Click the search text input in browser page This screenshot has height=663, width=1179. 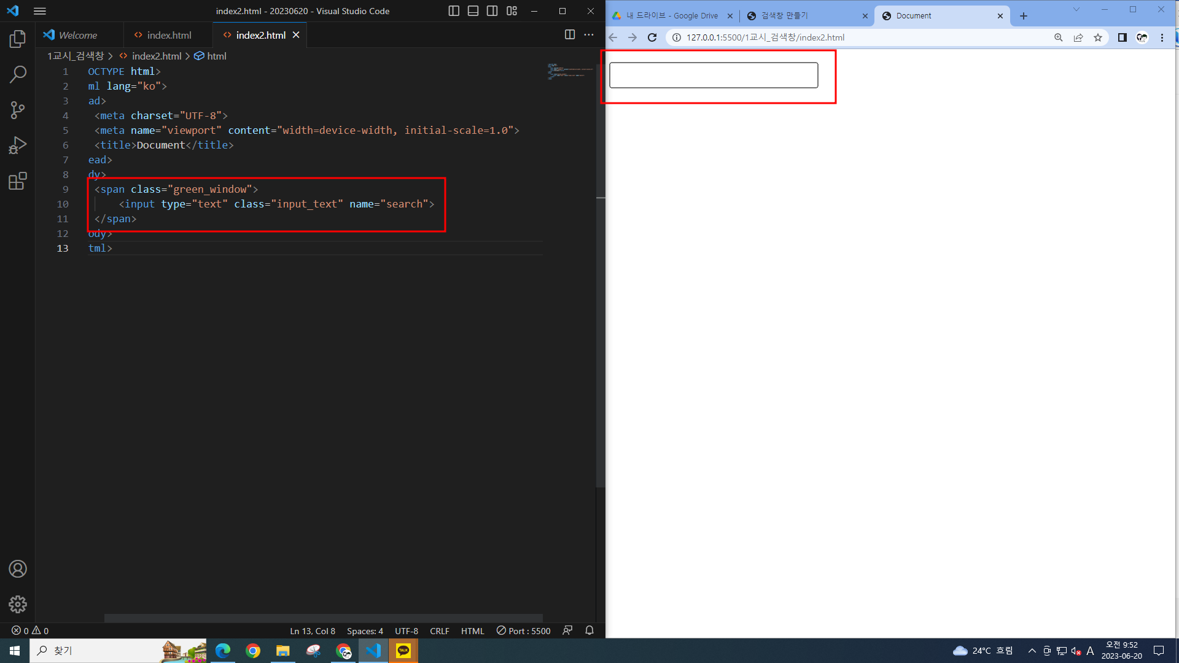(x=713, y=75)
